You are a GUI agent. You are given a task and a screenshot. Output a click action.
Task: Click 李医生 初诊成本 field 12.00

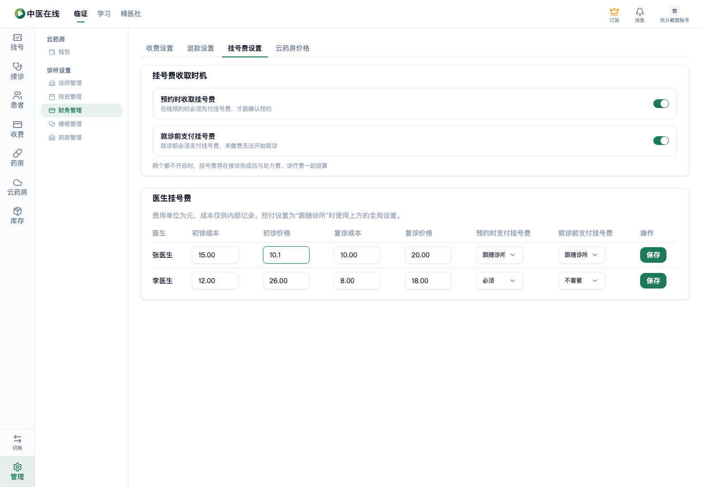(x=215, y=281)
